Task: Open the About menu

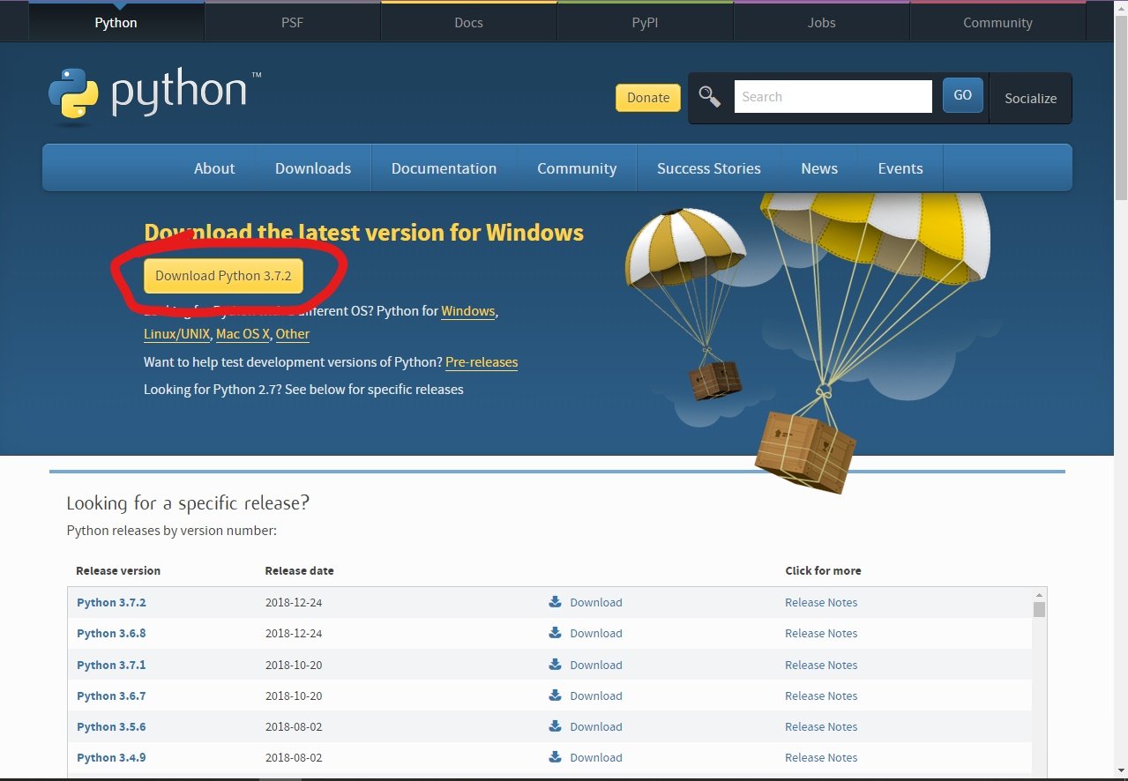Action: tap(214, 168)
